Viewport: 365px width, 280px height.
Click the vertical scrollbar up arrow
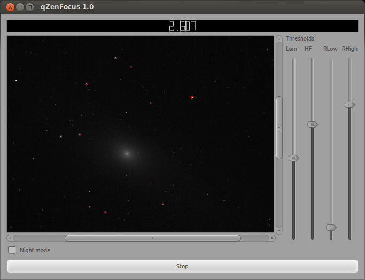tap(279, 39)
